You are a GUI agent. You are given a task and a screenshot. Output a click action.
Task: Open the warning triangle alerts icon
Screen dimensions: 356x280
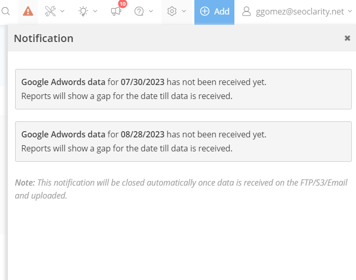pyautogui.click(x=28, y=11)
